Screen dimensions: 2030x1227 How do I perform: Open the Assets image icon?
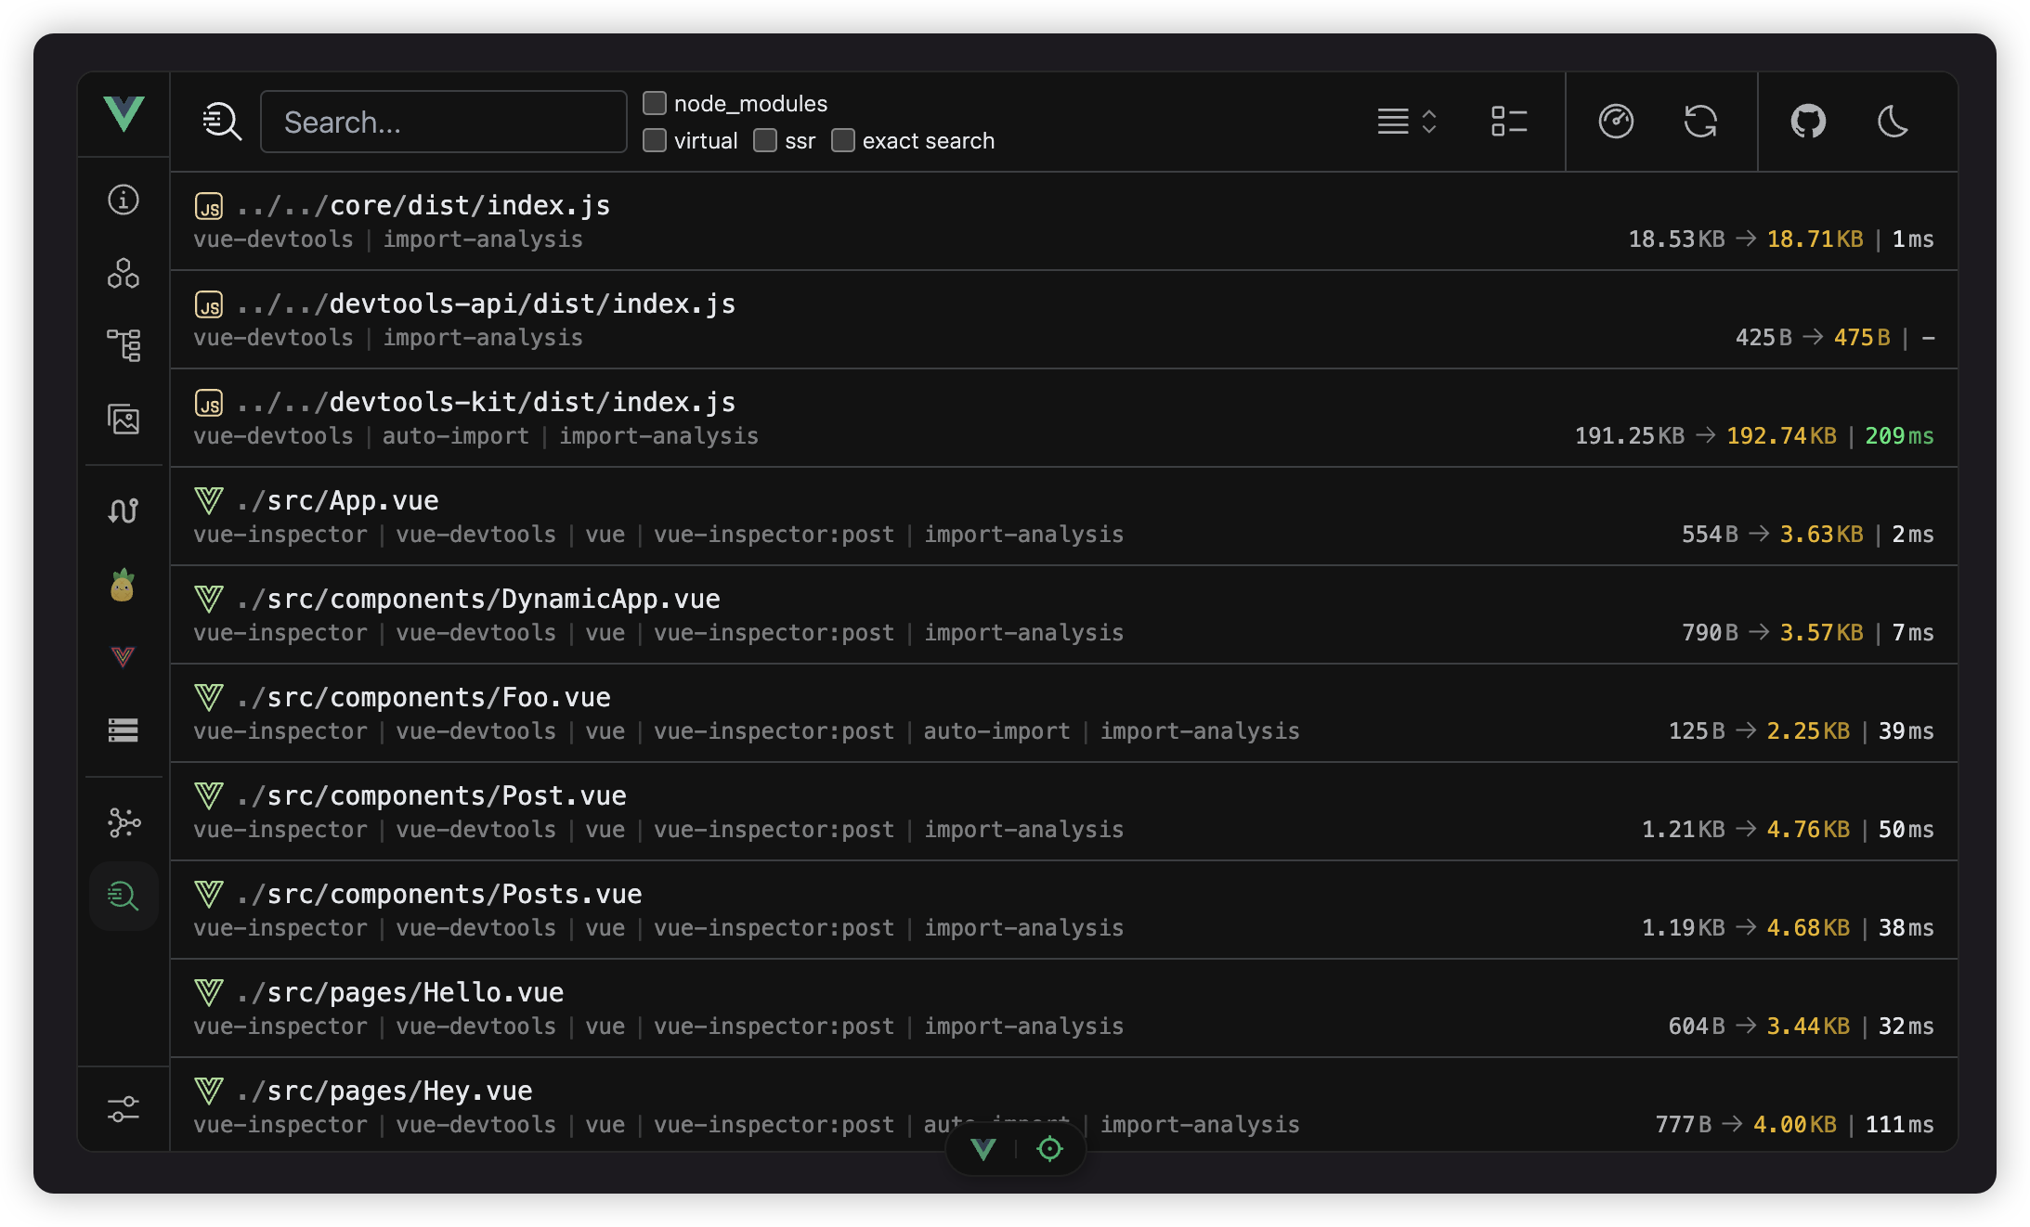pos(123,420)
